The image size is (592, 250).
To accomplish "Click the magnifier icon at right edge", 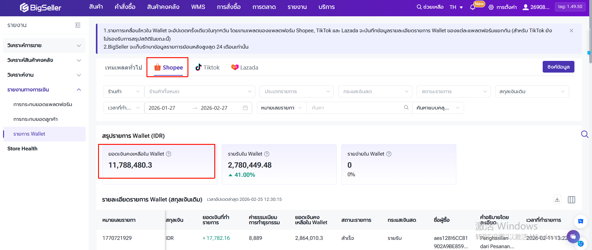I will click(585, 134).
